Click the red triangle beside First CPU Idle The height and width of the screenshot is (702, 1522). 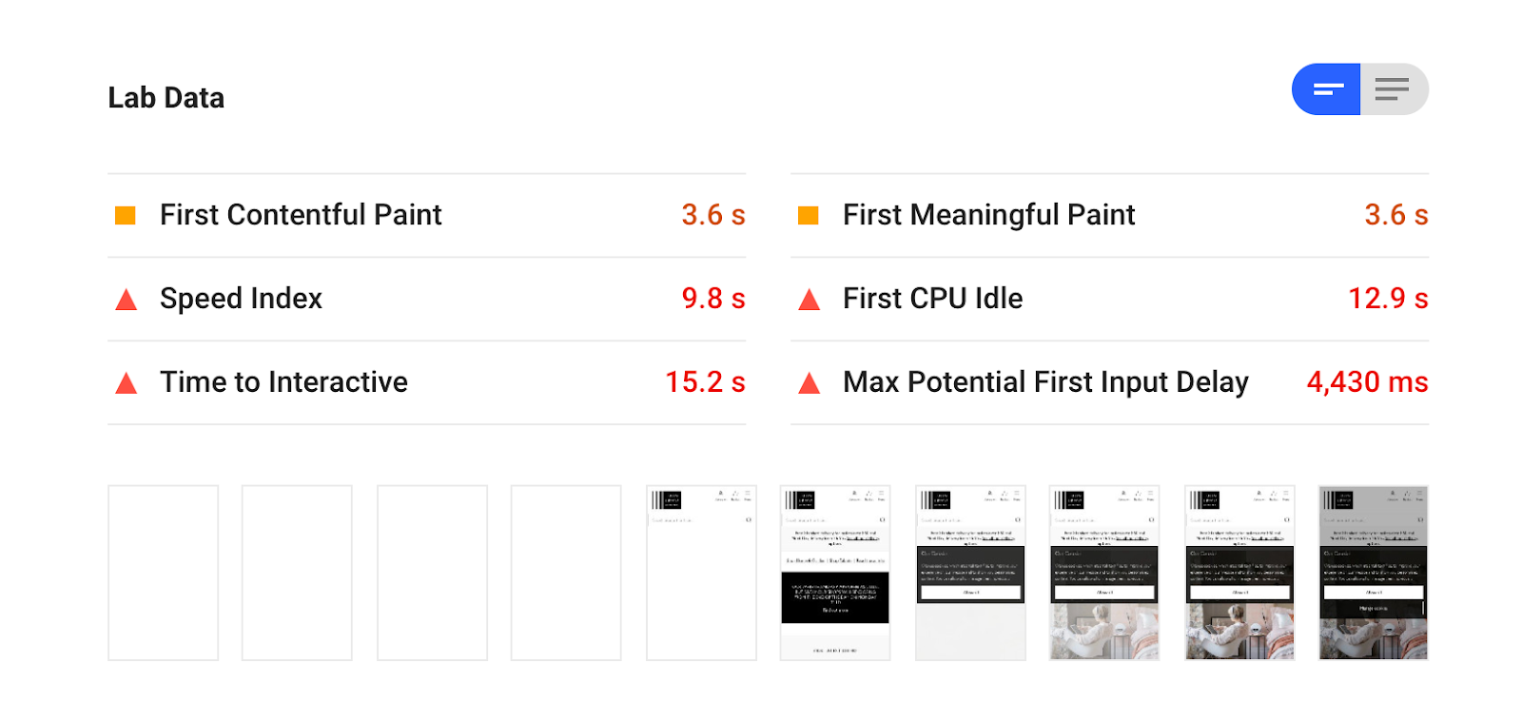pos(809,300)
